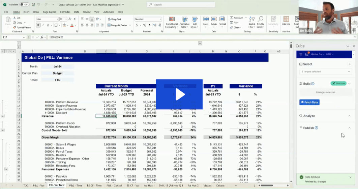Collapse the Publish section in Cube pane
This screenshot has width=358, height=189.
pos(349,128)
